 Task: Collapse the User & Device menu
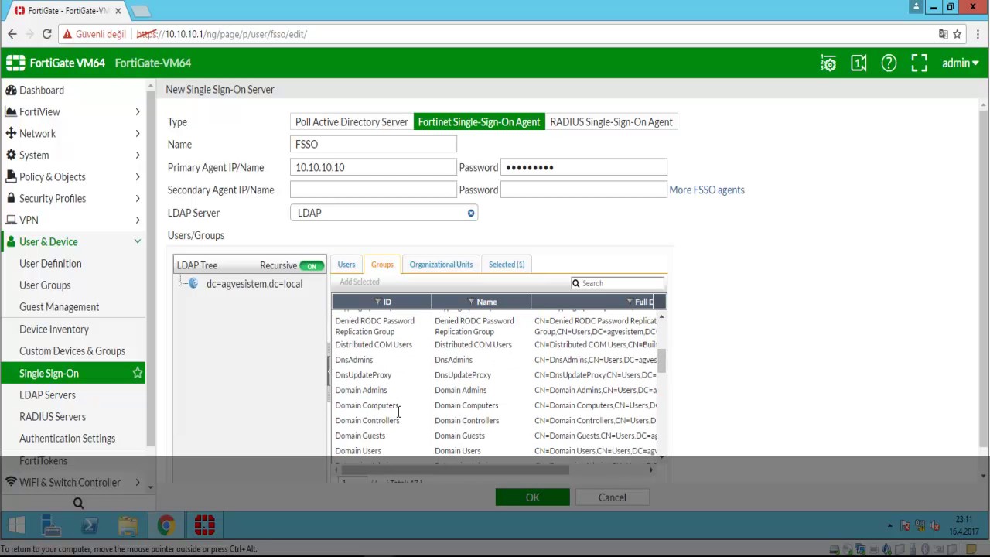[73, 241]
